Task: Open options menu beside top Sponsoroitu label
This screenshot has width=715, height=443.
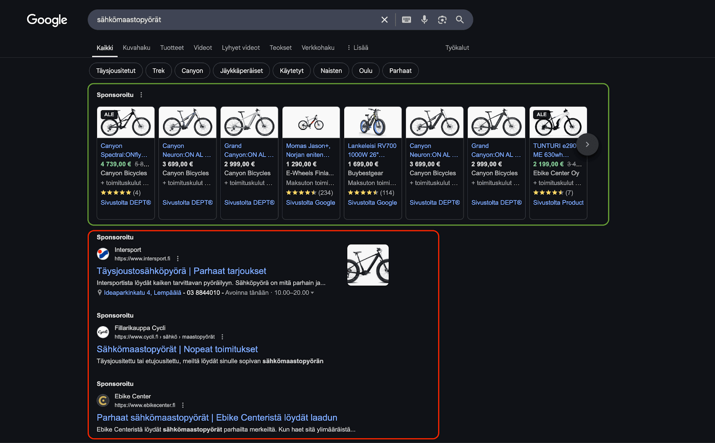Action: 141,95
